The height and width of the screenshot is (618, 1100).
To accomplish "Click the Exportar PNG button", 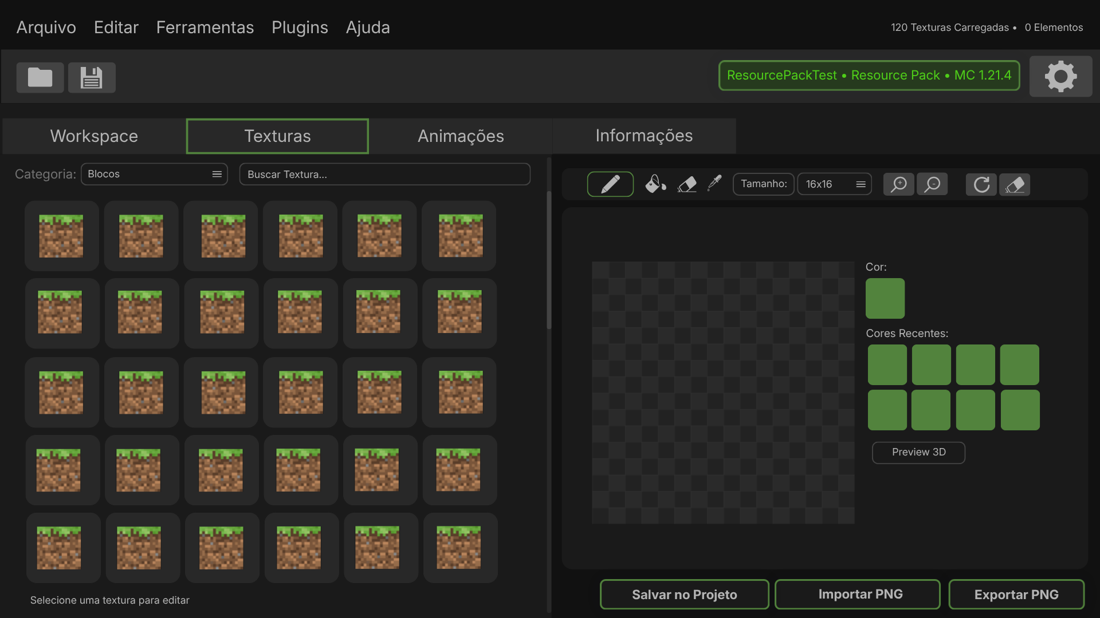I will click(x=1015, y=594).
